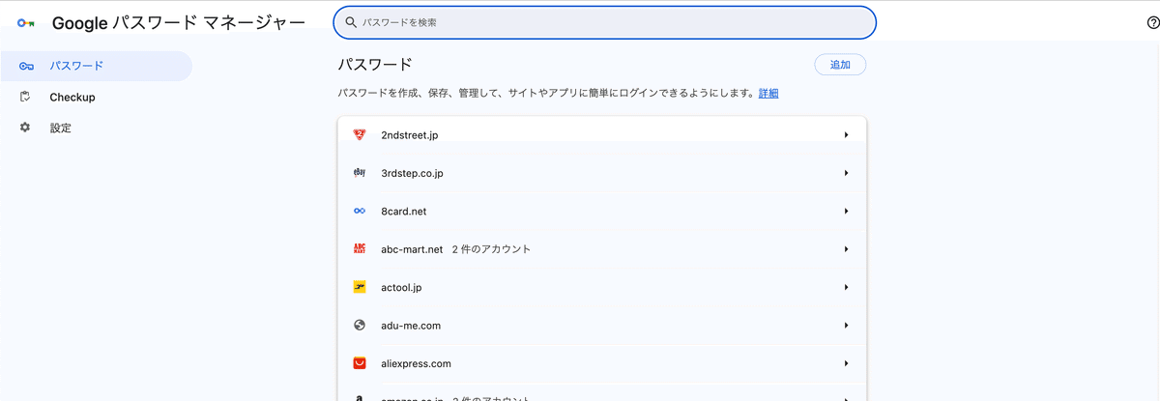Expand the abc-mart.net entry arrow
The image size is (1160, 401).
point(846,249)
